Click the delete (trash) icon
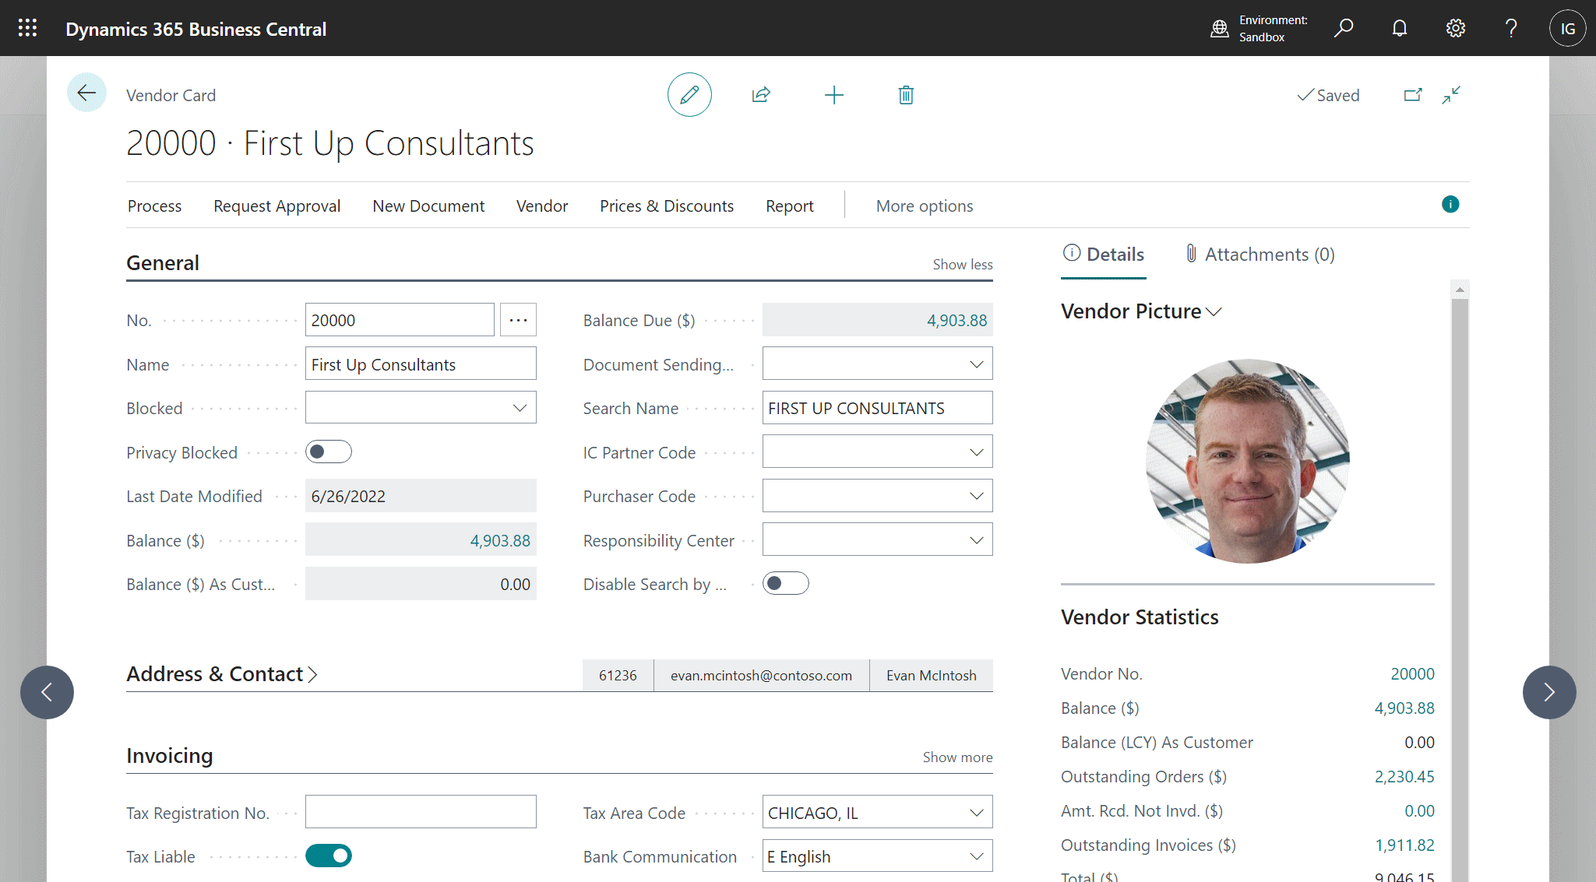 (905, 94)
